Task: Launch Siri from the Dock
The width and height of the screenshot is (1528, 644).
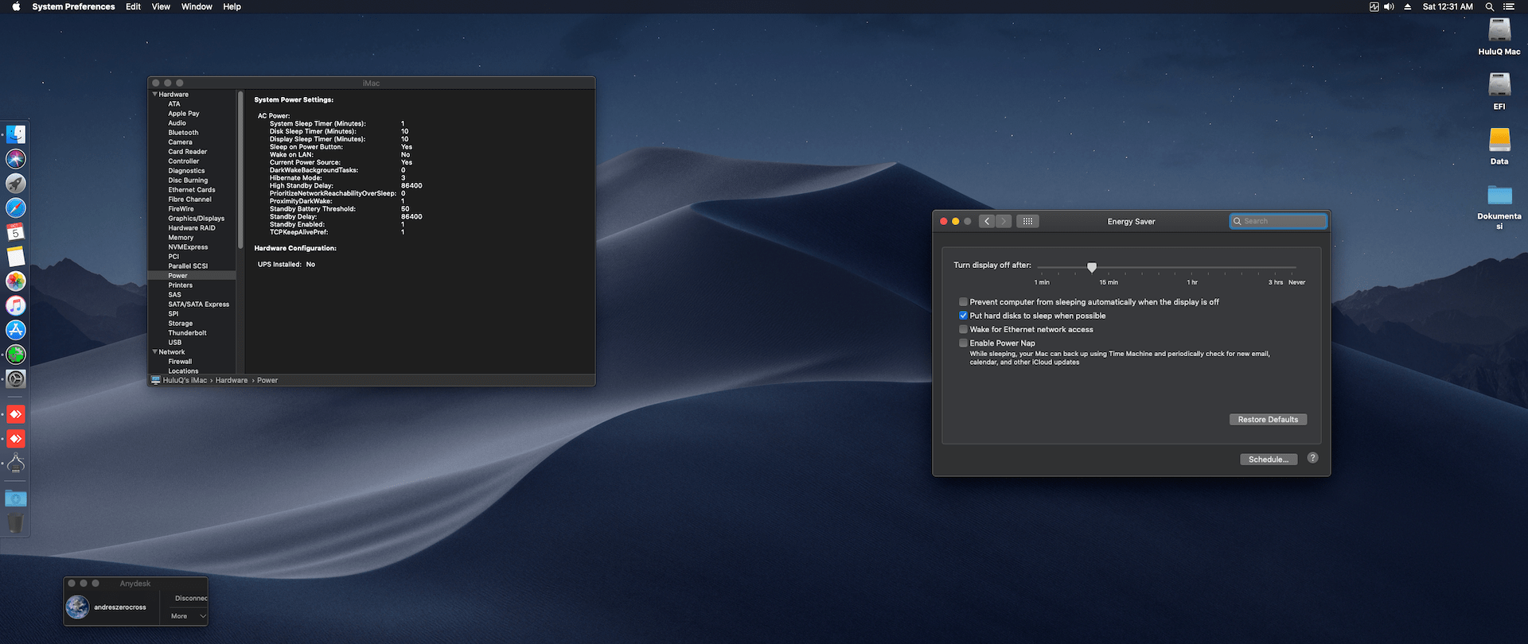Action: [x=16, y=159]
